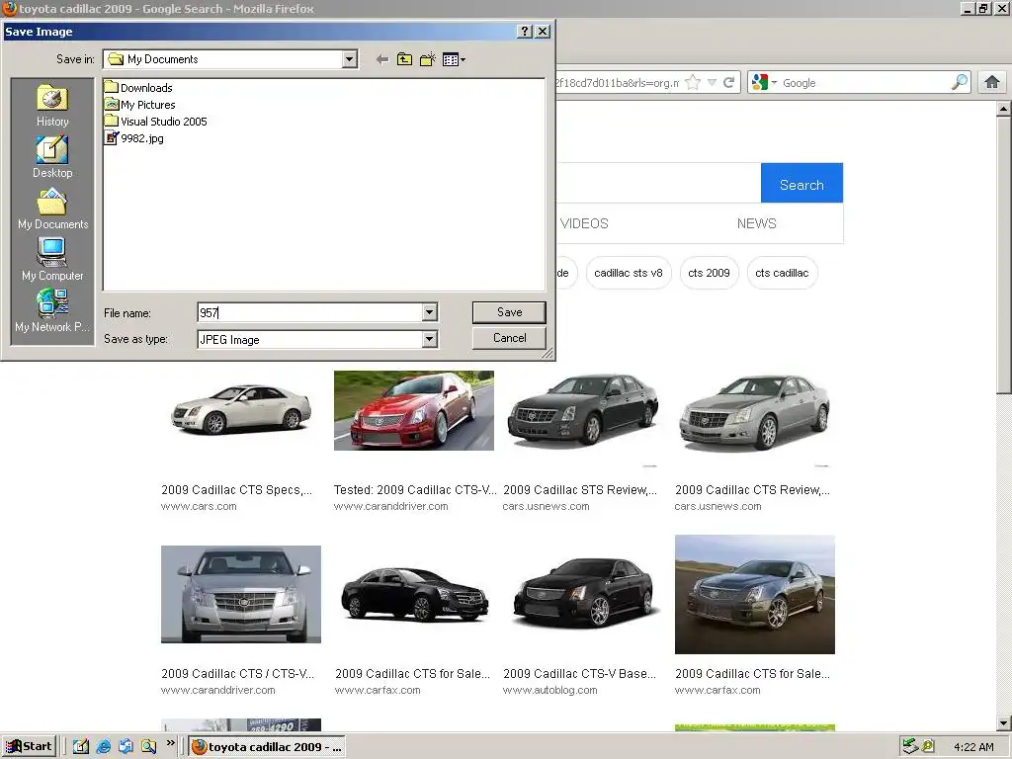
Task: Open the search engine selector dropdown
Action: tap(765, 83)
